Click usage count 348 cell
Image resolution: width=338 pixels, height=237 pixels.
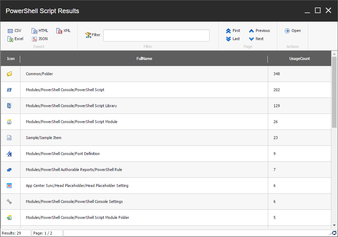(x=299, y=74)
